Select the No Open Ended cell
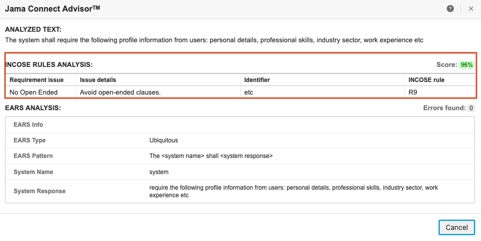481x241 pixels. pyautogui.click(x=34, y=92)
